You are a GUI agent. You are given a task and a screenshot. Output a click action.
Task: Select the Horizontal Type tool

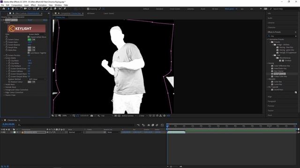click(x=42, y=9)
